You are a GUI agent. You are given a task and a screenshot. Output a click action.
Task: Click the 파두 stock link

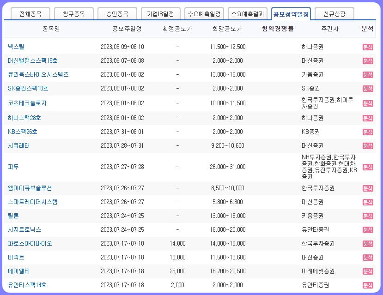tap(13, 167)
